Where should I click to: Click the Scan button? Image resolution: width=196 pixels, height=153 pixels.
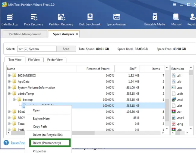[x=66, y=49]
